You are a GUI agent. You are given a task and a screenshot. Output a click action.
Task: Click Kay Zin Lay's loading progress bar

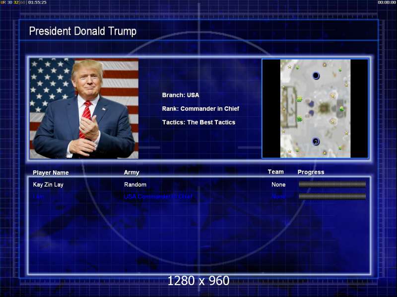point(332,184)
